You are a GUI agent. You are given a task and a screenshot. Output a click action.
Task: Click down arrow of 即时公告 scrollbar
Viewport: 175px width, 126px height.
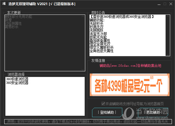pos(168,54)
